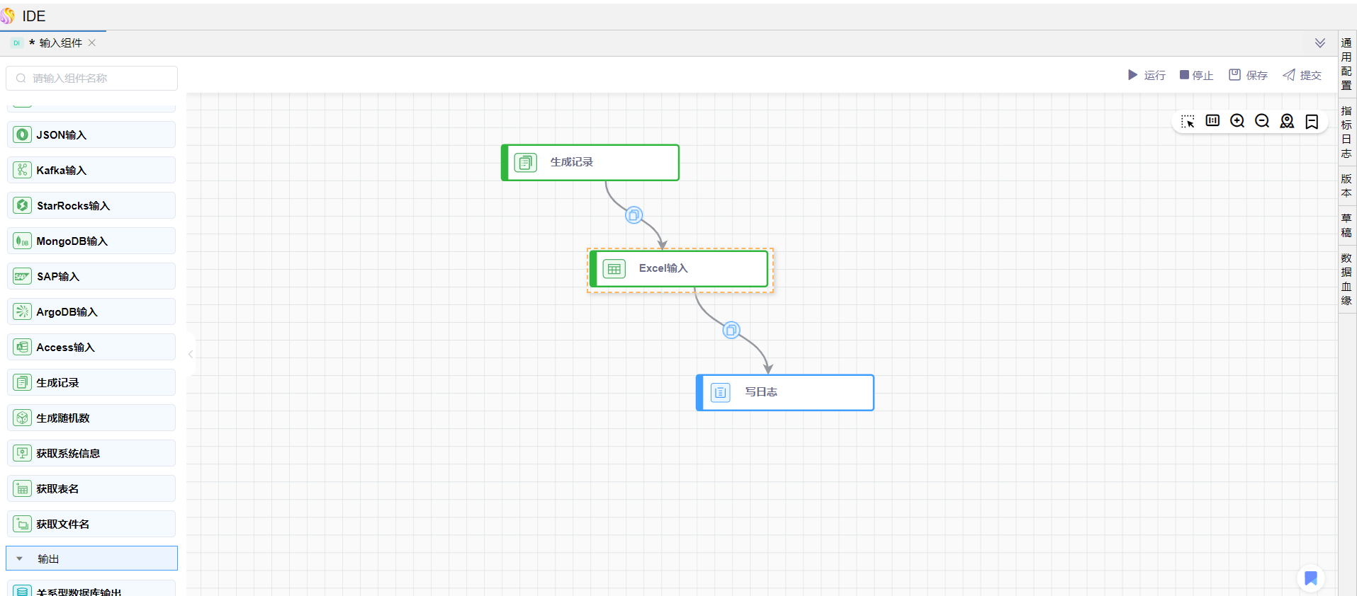Click the 提交 button
This screenshot has width=1357, height=596.
(1302, 75)
